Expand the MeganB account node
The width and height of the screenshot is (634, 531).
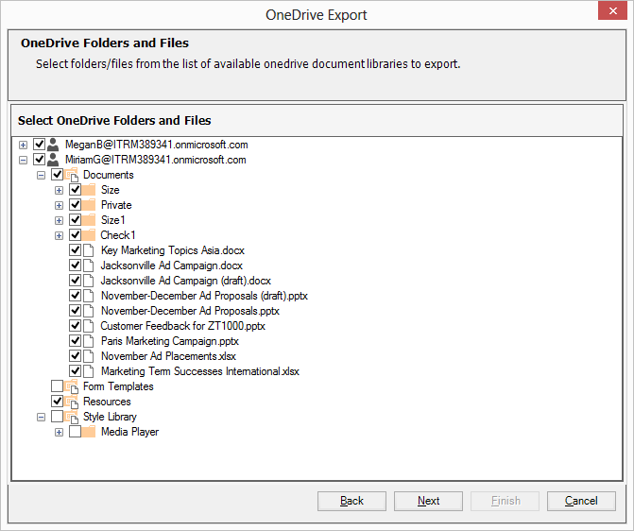pos(23,145)
